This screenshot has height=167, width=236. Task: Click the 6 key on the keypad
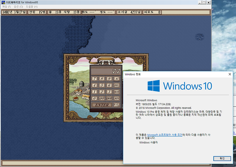tap(109, 85)
